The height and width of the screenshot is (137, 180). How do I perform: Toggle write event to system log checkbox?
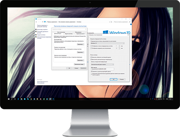[91, 57]
